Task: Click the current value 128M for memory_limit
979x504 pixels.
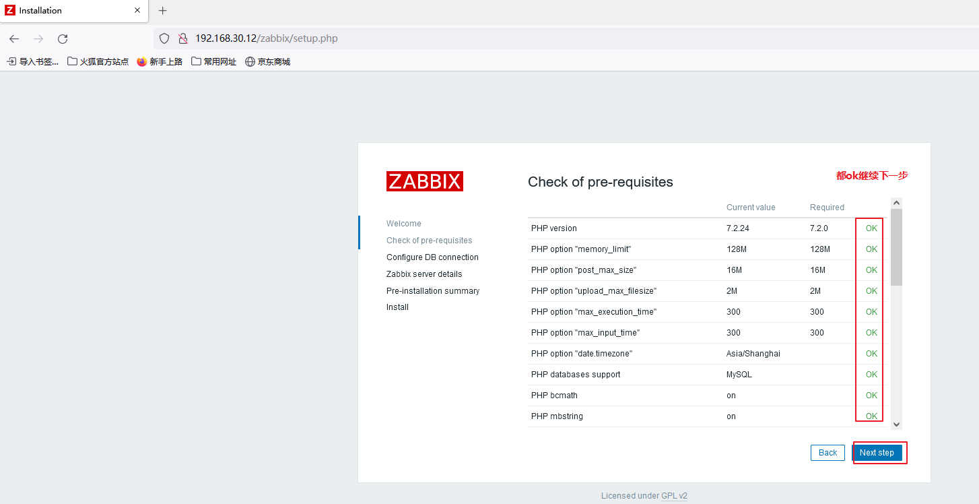Action: click(x=737, y=249)
